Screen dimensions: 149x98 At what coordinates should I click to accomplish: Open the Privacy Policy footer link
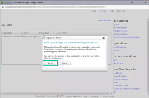point(95,96)
